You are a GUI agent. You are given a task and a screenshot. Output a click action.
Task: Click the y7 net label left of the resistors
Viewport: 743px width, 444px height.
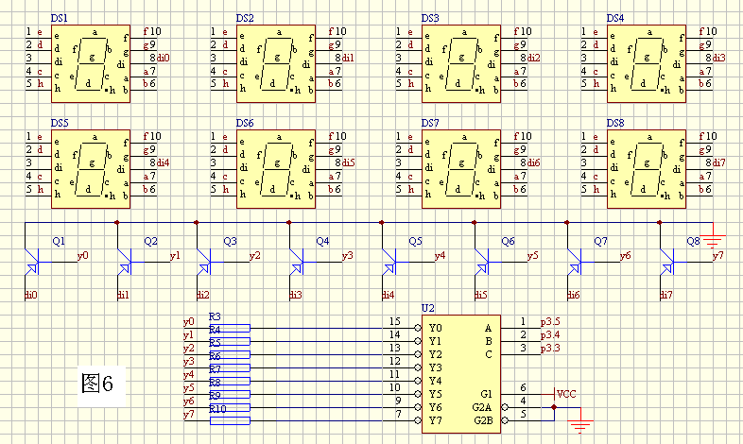(189, 415)
